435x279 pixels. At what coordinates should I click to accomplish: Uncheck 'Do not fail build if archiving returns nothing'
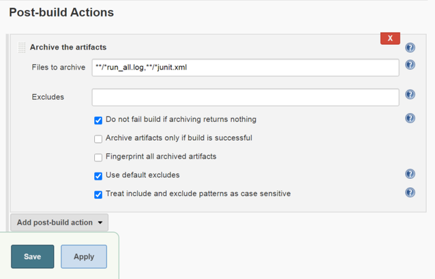pyautogui.click(x=98, y=120)
